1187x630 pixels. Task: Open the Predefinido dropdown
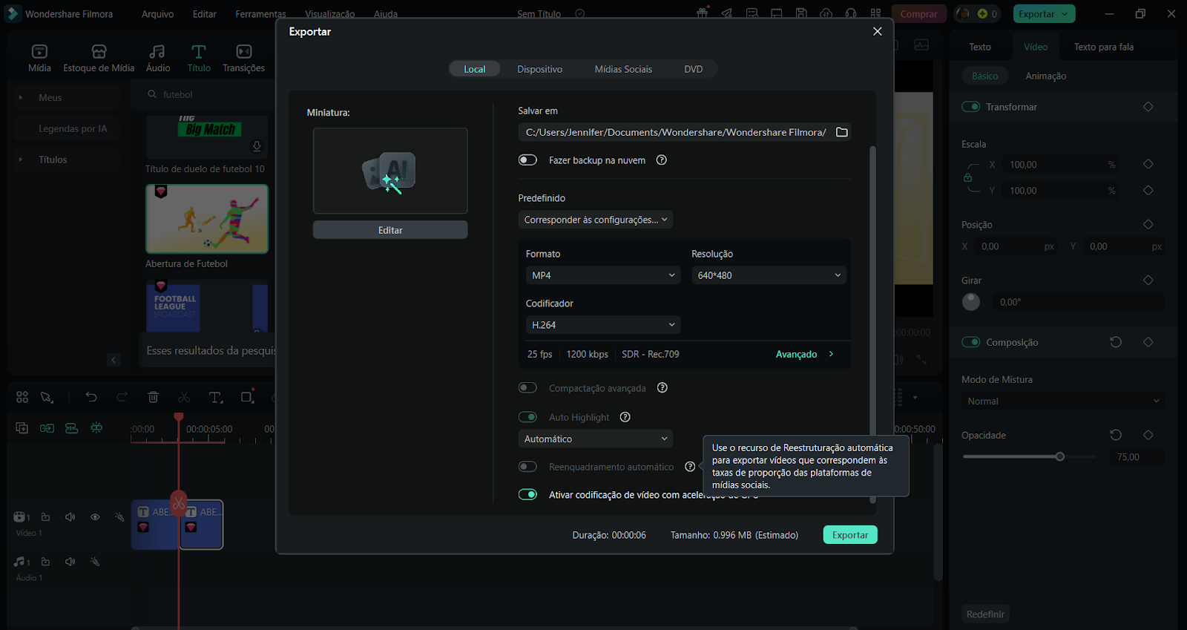[x=596, y=220]
